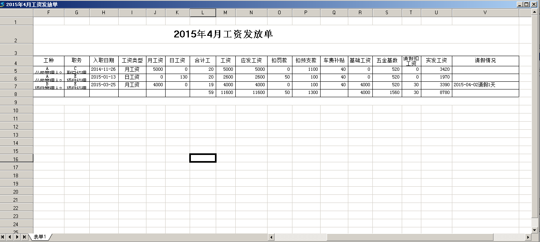Jump to the first sheet tab
Screen dimensions: 540x242
pyautogui.click(x=3, y=237)
